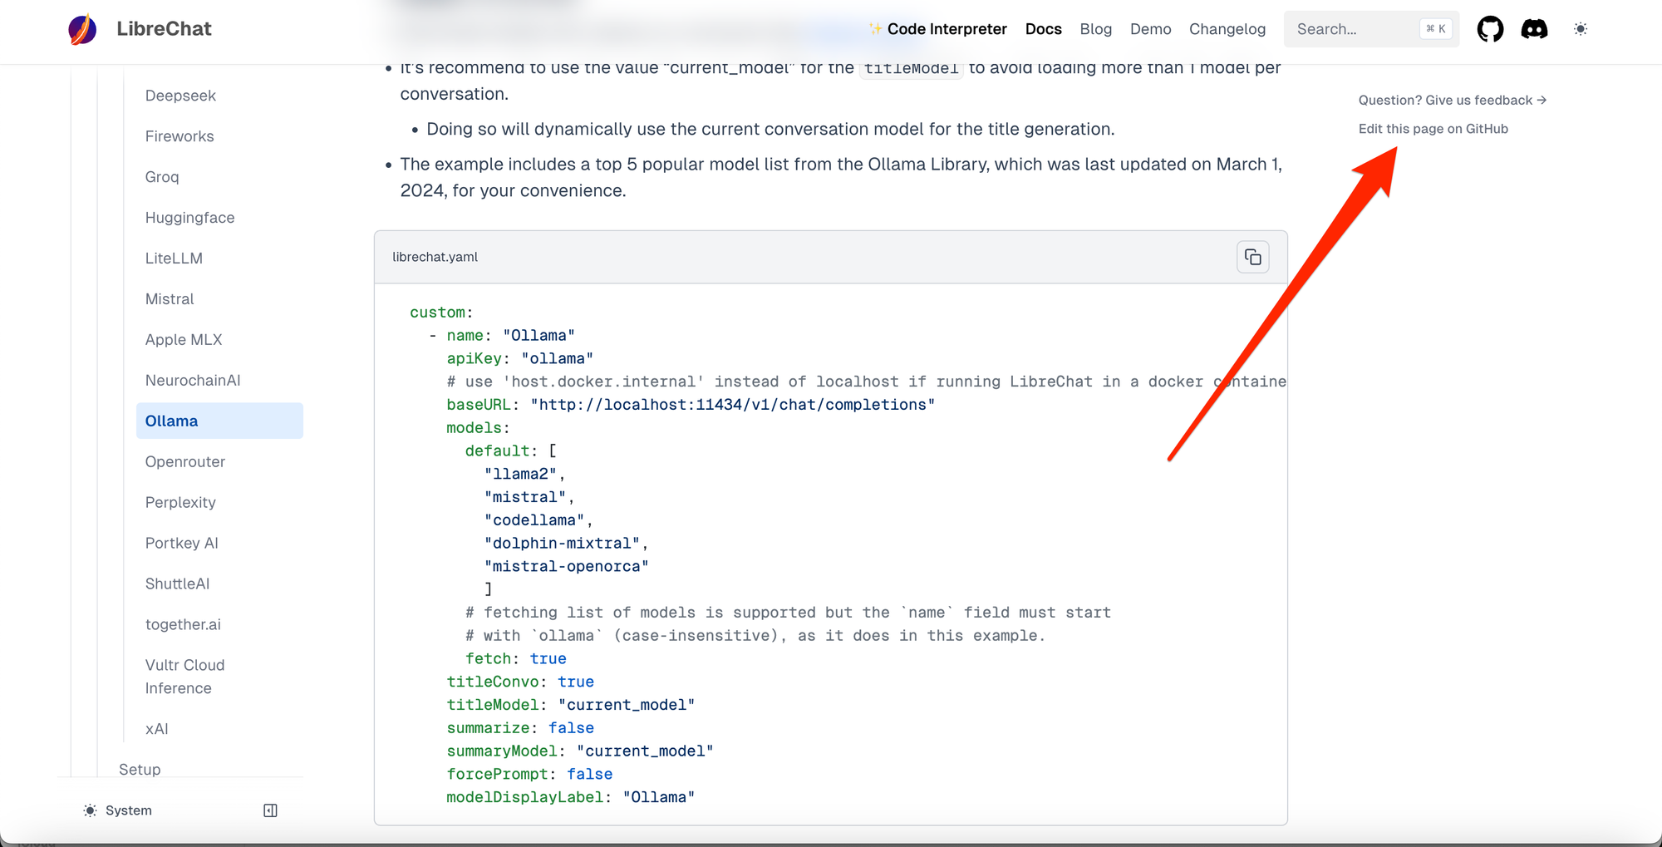Open the Vultr Cloud Inference page
The width and height of the screenshot is (1662, 847).
(x=184, y=676)
